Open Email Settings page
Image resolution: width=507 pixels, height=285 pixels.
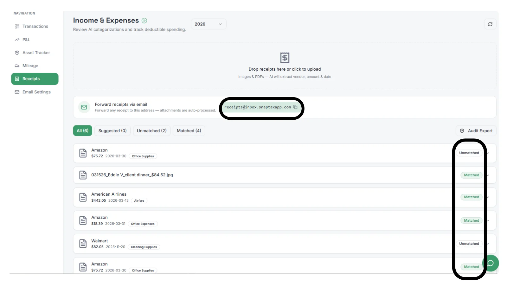(35, 92)
